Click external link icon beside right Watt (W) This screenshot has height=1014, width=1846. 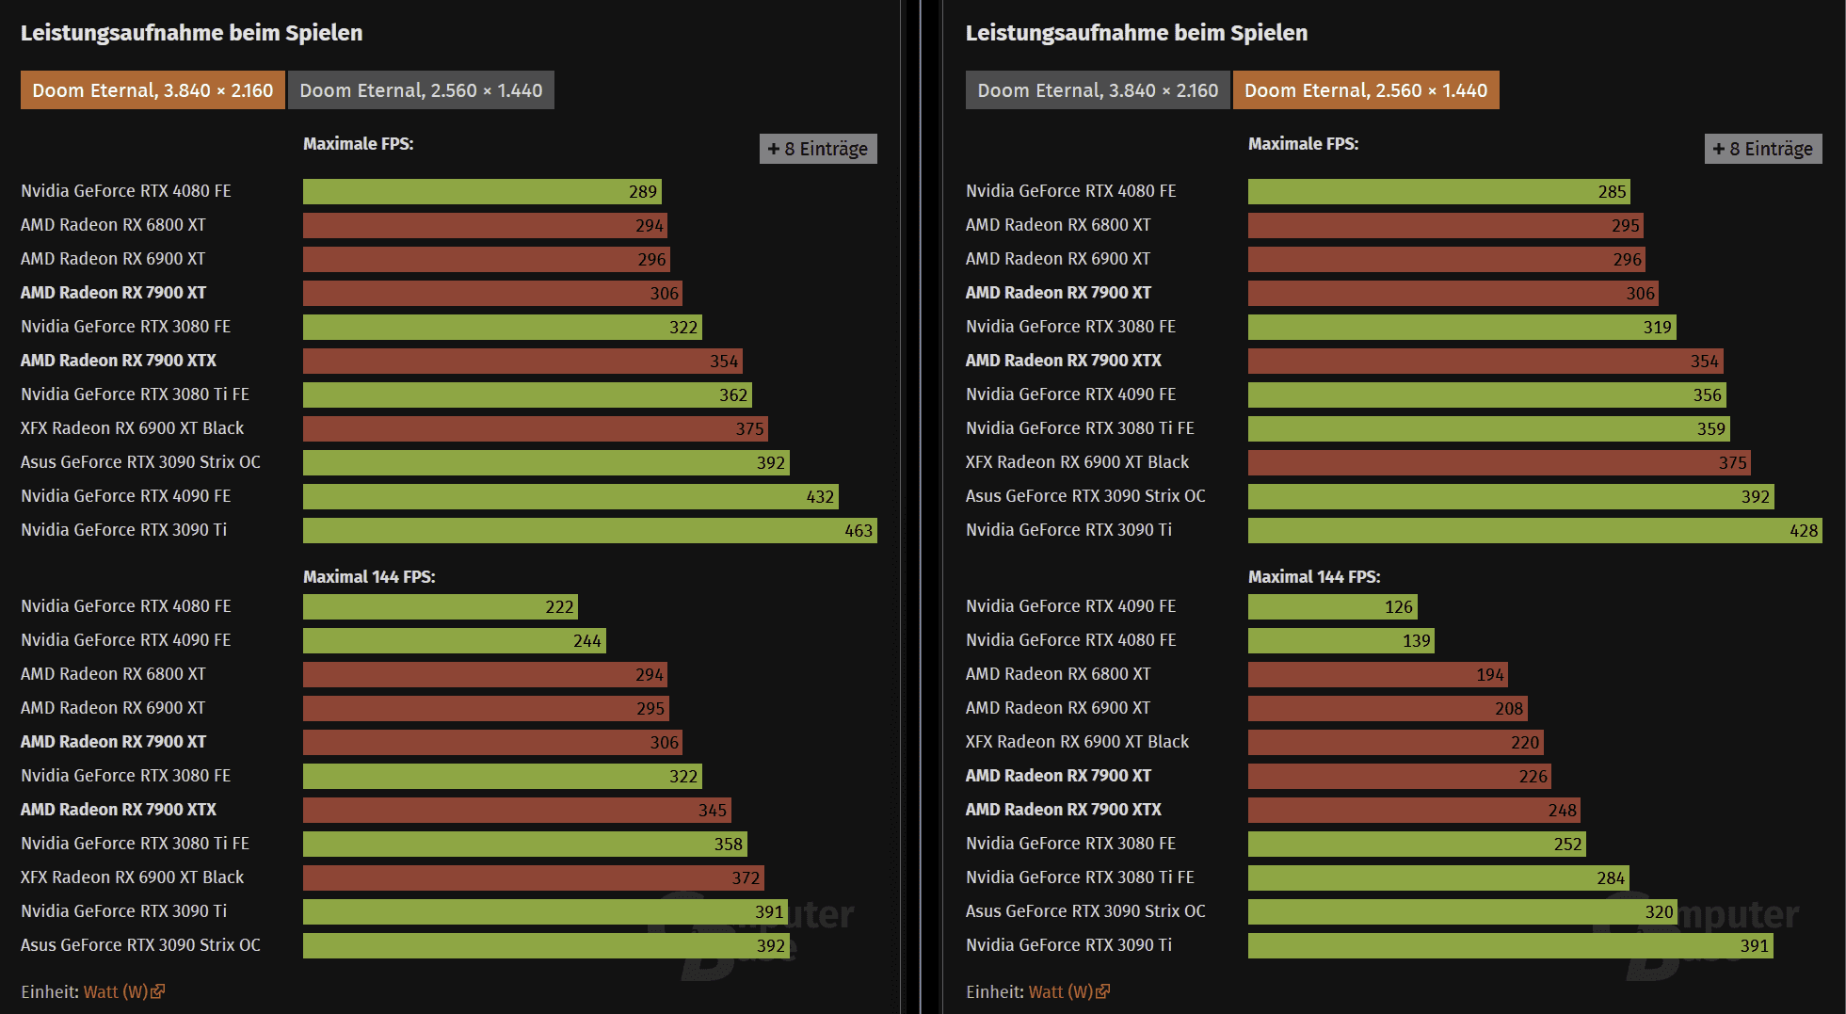(x=1103, y=991)
